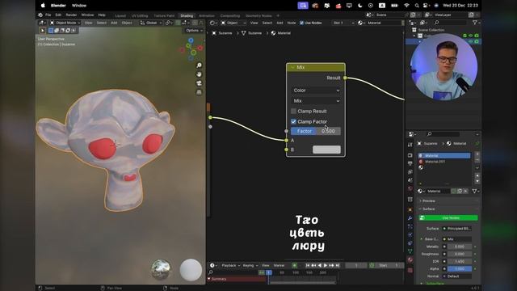Toggle the Use Nodes checkbox in node editor header
The height and width of the screenshot is (291, 517).
301,23
